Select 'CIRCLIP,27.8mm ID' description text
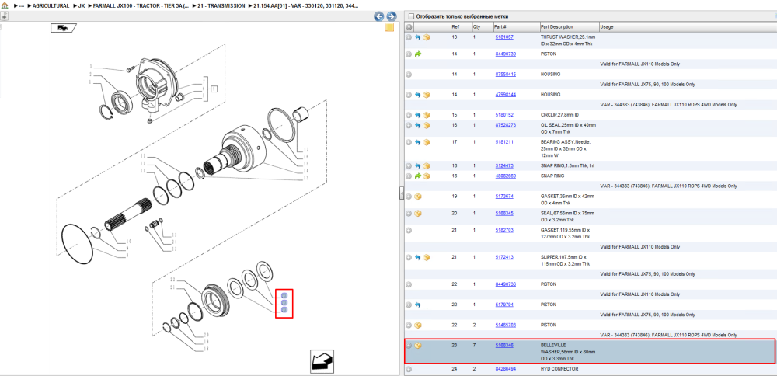The width and height of the screenshot is (777, 376). (560, 115)
